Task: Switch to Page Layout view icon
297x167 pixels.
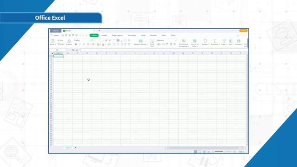Action: (200, 152)
